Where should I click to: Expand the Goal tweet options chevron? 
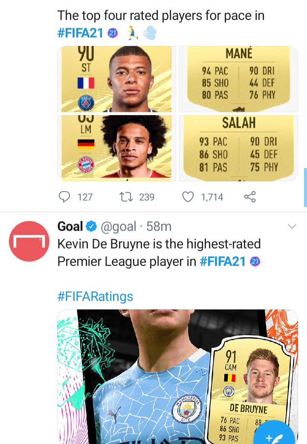tap(292, 227)
